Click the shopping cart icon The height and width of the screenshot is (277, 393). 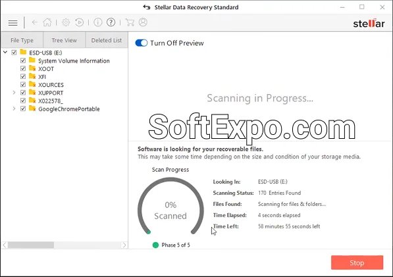(x=130, y=22)
